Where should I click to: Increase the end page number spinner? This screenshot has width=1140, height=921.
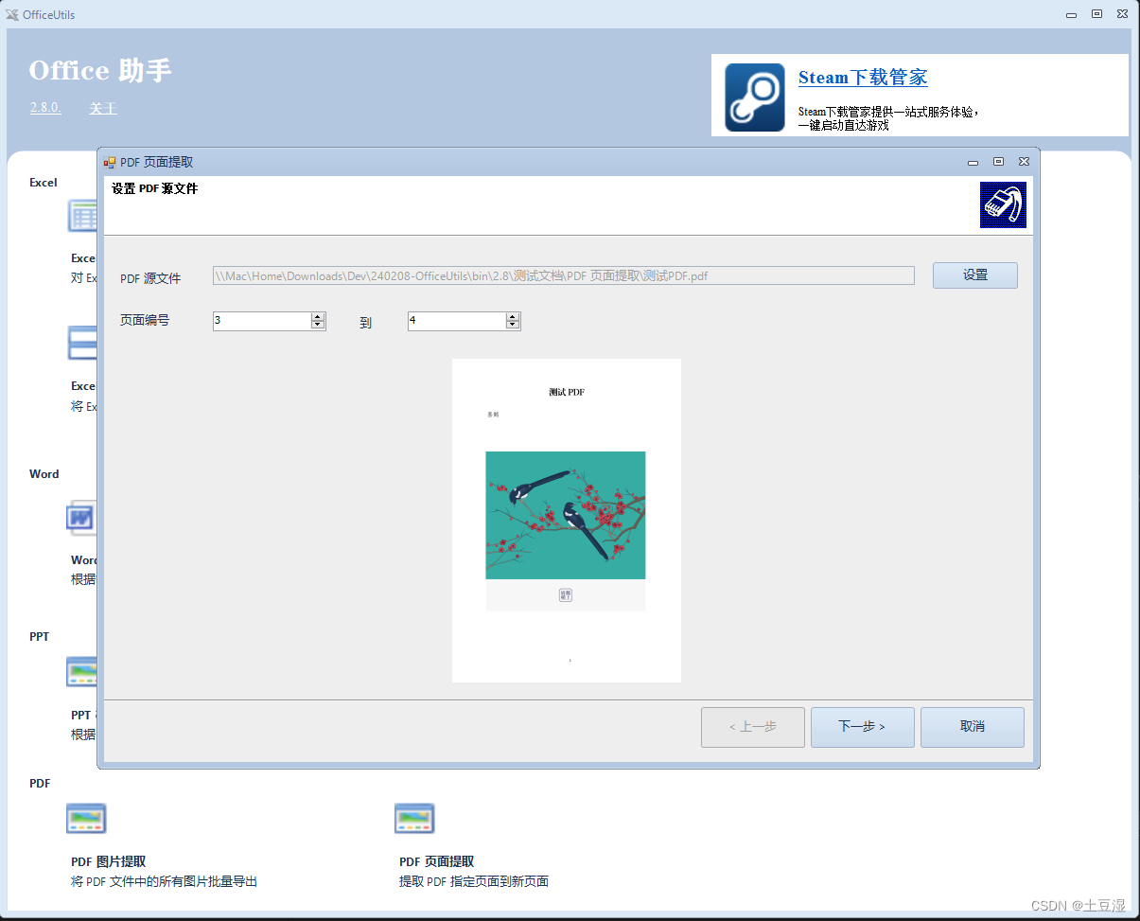click(513, 316)
